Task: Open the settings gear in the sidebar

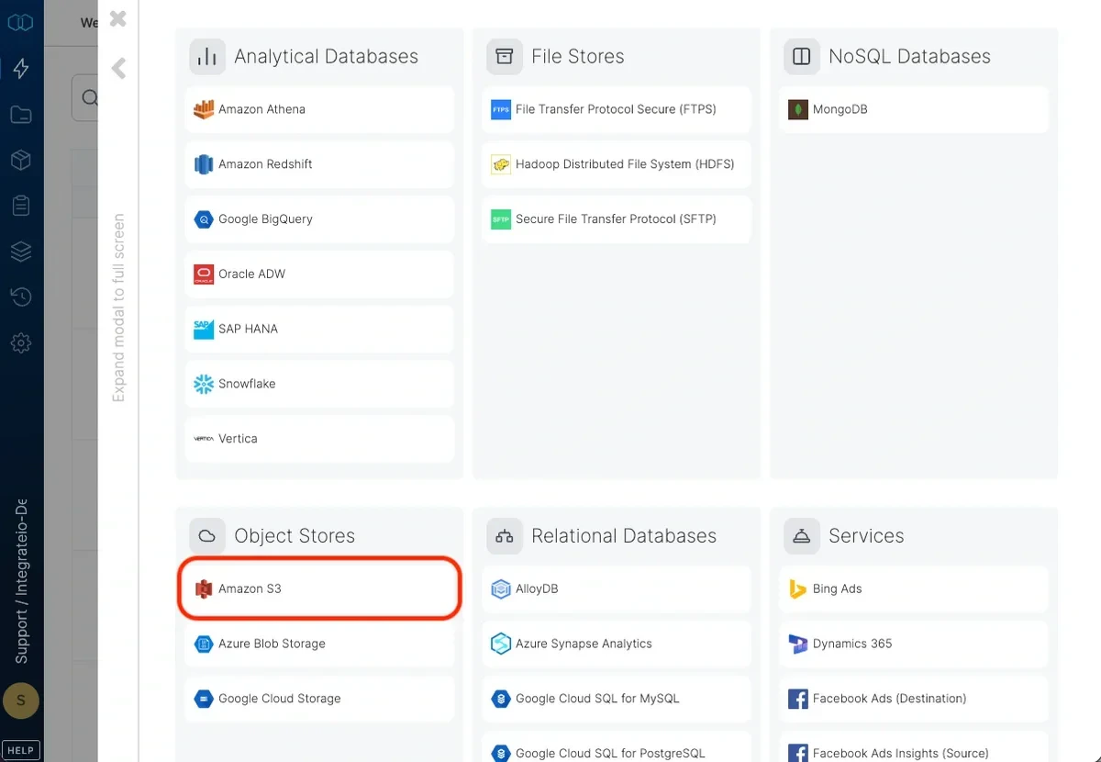Action: click(20, 342)
